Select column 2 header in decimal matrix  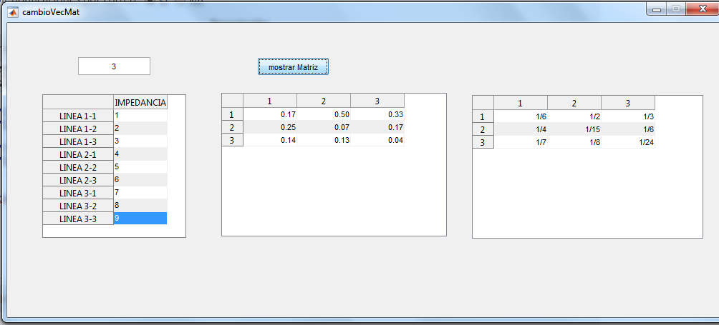pyautogui.click(x=324, y=101)
